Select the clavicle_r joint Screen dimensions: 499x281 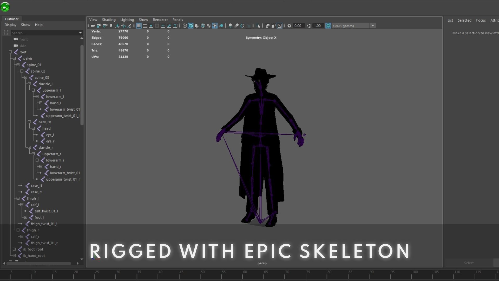coord(45,148)
